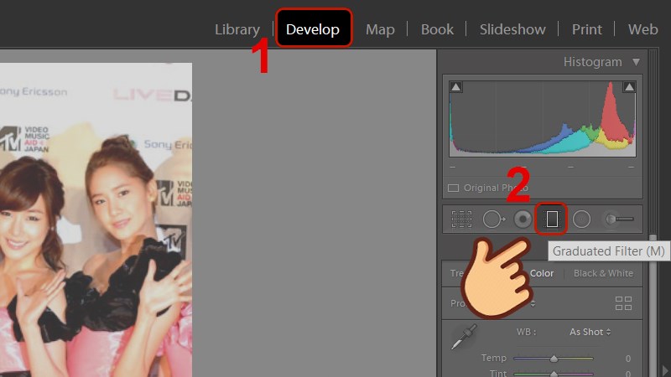
Task: Open the WB As Shot dropdown
Action: pos(590,332)
